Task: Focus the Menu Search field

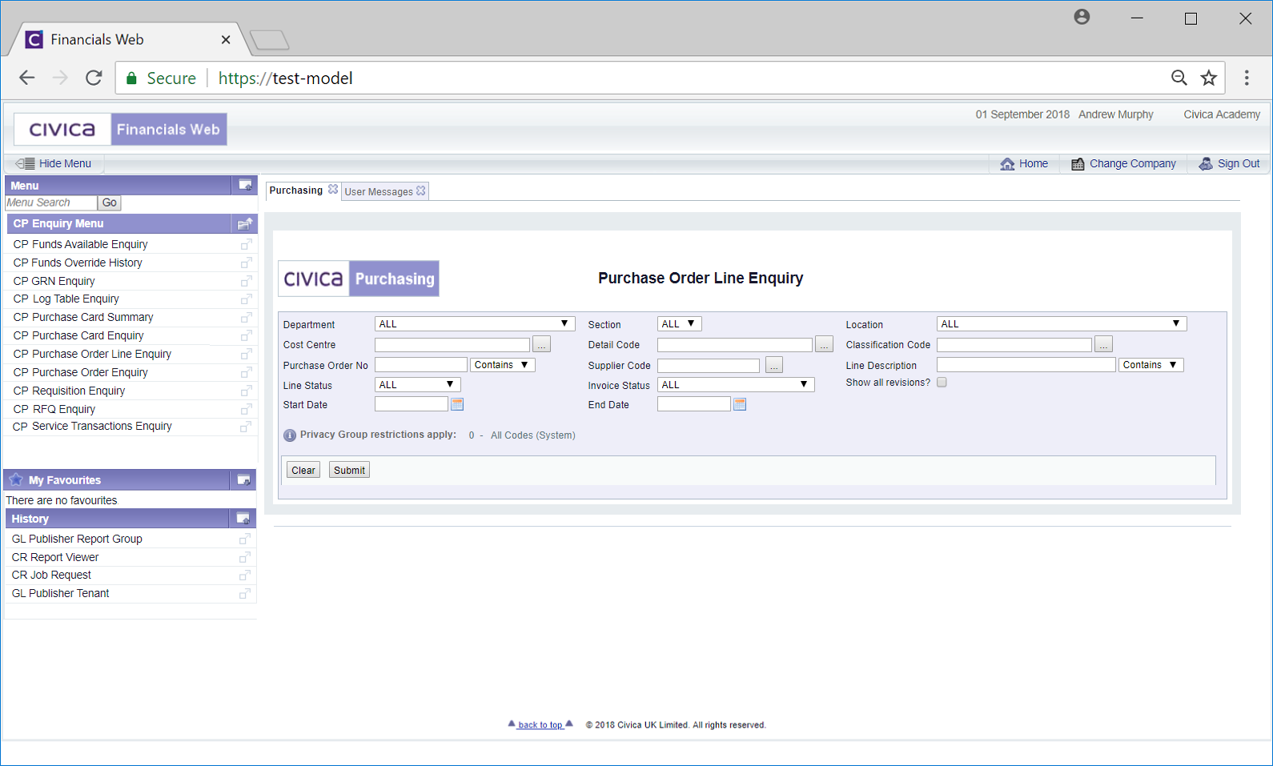Action: click(51, 203)
